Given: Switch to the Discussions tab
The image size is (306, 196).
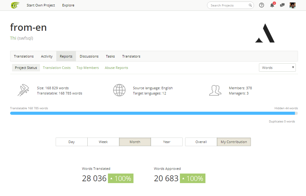Looking at the screenshot, I should point(89,56).
